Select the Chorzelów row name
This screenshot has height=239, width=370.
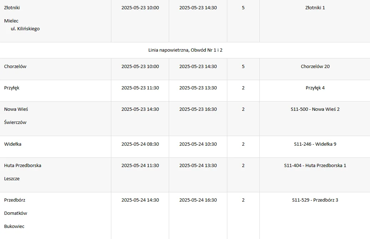15,66
